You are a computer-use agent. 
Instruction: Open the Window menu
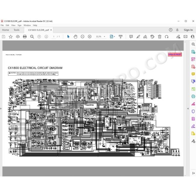27,25
